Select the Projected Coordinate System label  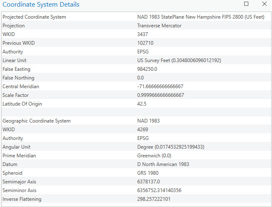pos(34,17)
